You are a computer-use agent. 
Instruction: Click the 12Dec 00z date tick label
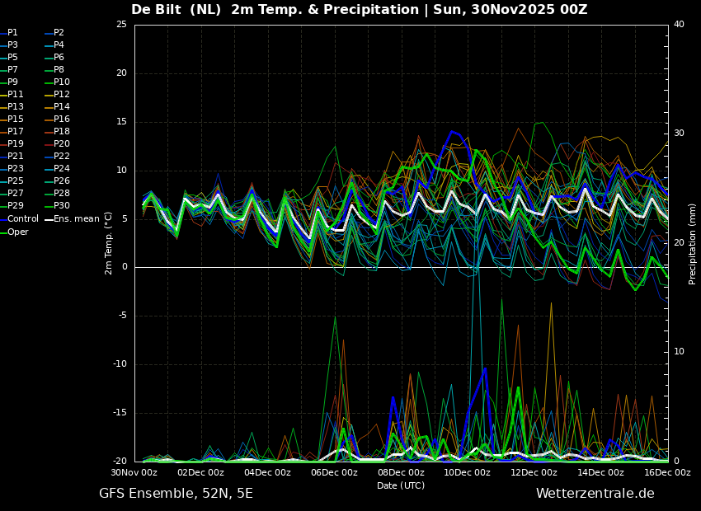point(534,473)
